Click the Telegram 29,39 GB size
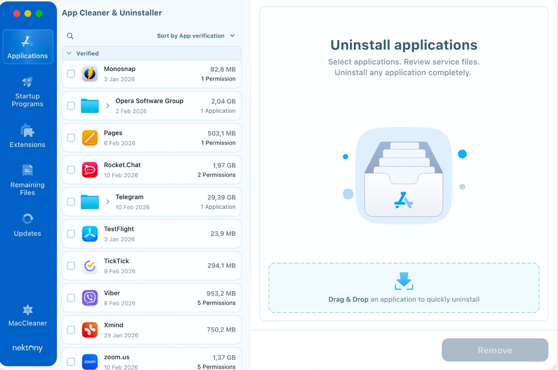The height and width of the screenshot is (370, 558). (x=222, y=197)
